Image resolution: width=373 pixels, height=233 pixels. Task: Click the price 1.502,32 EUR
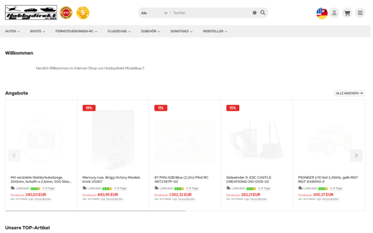pos(180,194)
